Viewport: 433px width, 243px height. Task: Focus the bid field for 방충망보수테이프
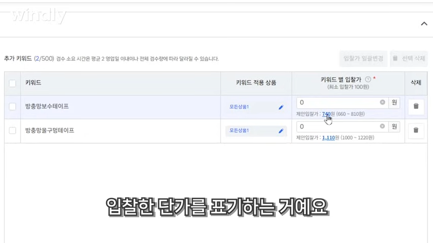(342, 103)
